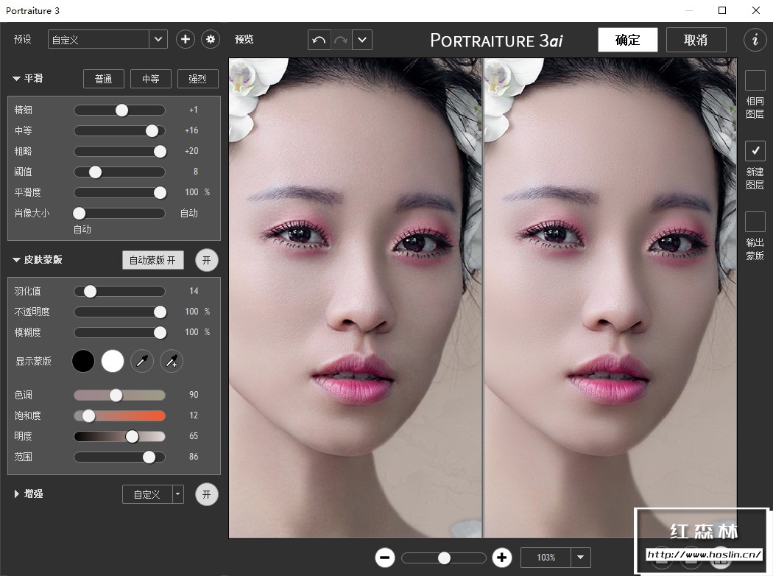Click the bottom zoom slider handle

[x=444, y=558]
